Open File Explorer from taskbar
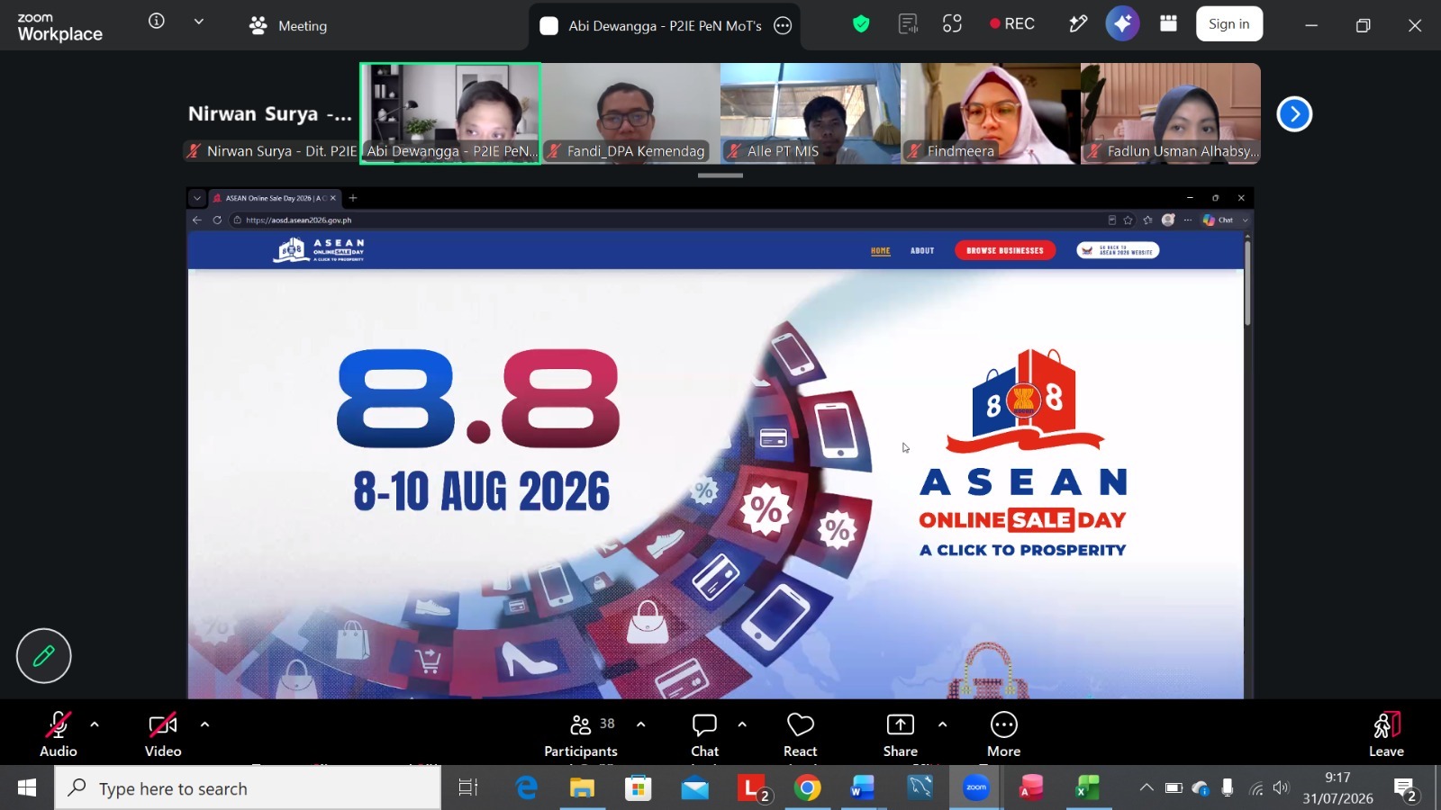Screen dimensions: 1441x810 coord(582,788)
